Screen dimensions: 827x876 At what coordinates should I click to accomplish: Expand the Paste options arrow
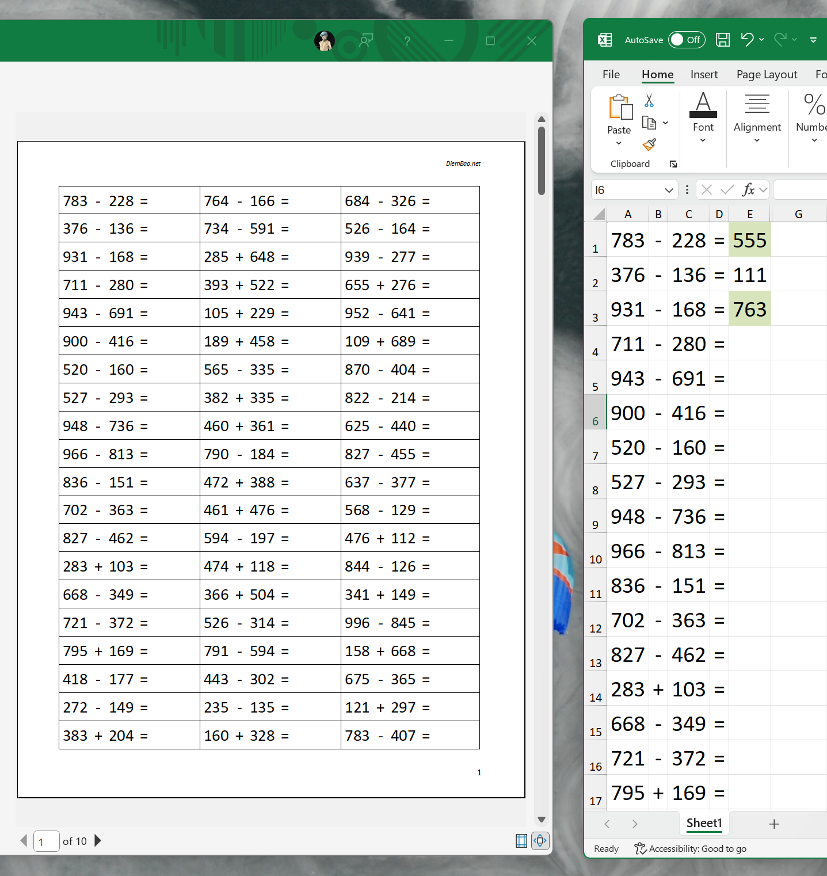click(x=619, y=143)
